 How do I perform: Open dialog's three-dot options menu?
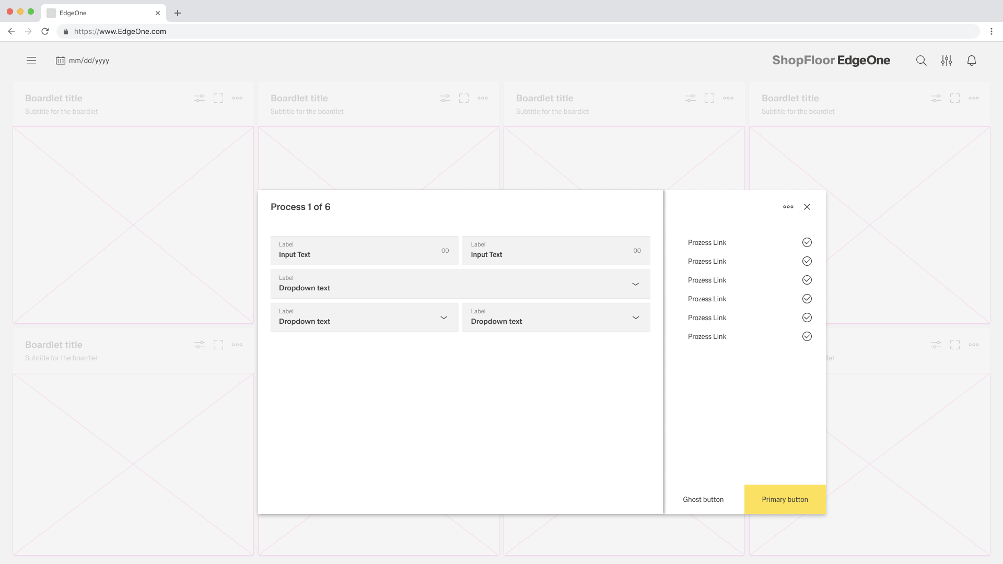pos(788,207)
